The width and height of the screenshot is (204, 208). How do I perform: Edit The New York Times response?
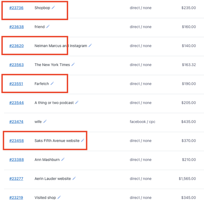click(x=73, y=65)
